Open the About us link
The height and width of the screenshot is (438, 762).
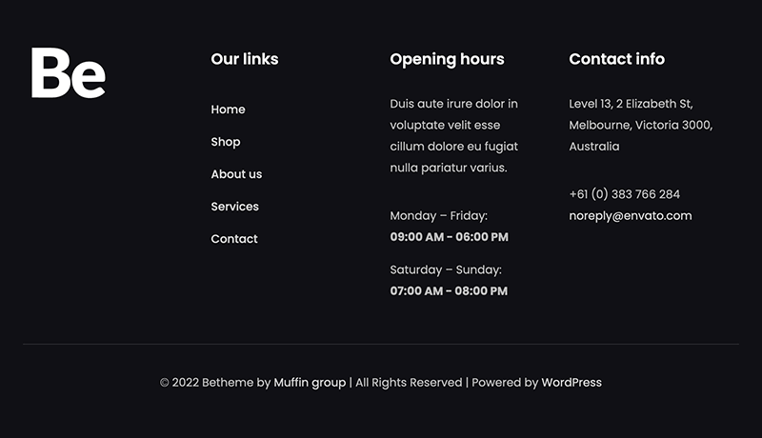pos(236,174)
